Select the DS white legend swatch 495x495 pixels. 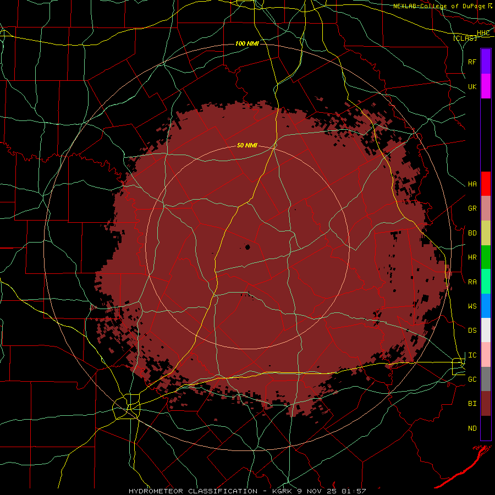486,330
